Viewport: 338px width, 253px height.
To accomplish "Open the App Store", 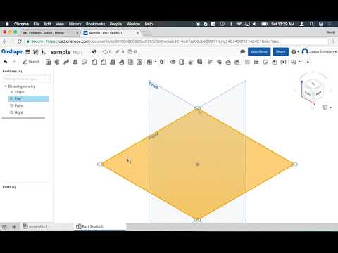I will (259, 52).
